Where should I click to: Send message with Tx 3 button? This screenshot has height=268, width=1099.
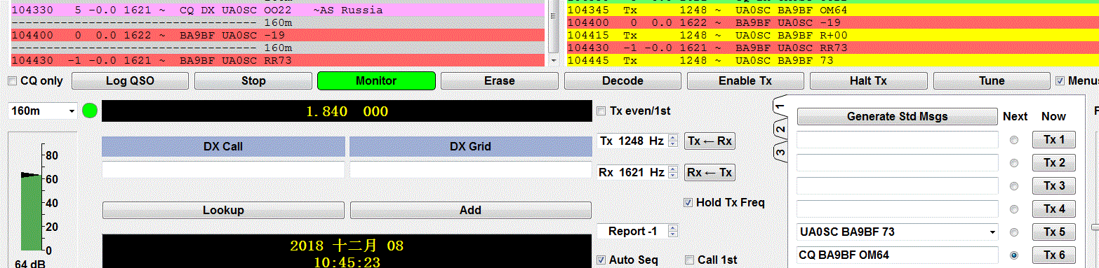tap(1053, 186)
